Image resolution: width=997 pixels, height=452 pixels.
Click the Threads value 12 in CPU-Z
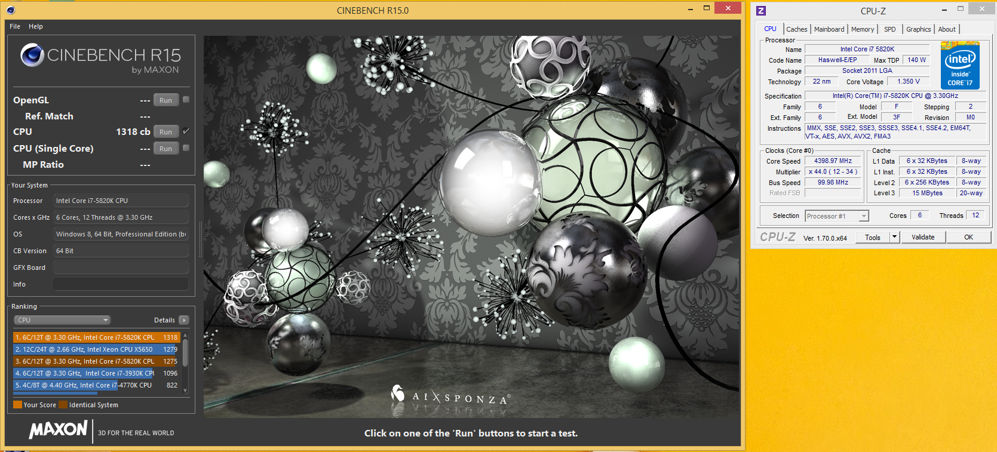click(x=975, y=215)
